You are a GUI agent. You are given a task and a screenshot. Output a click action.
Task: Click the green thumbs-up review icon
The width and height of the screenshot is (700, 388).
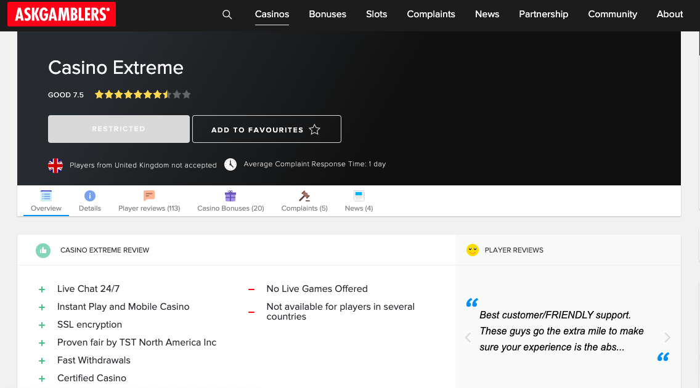point(43,251)
